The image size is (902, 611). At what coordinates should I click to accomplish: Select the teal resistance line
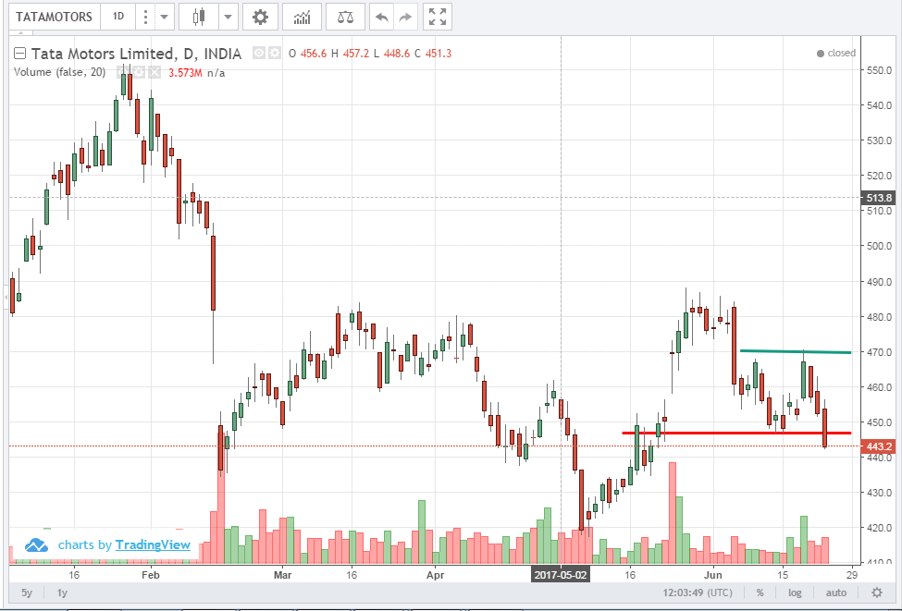[x=796, y=351]
